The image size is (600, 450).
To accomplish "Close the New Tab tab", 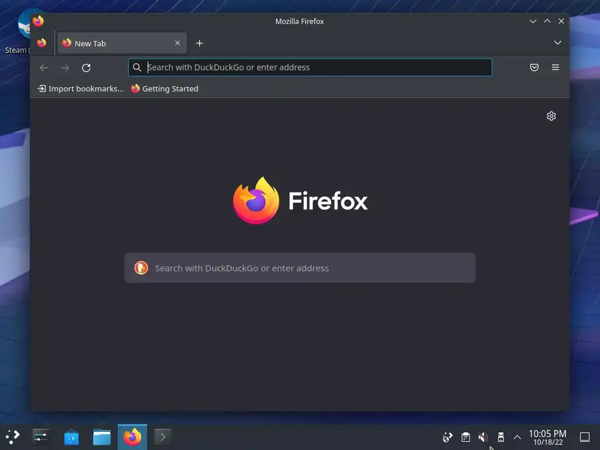I will point(178,43).
